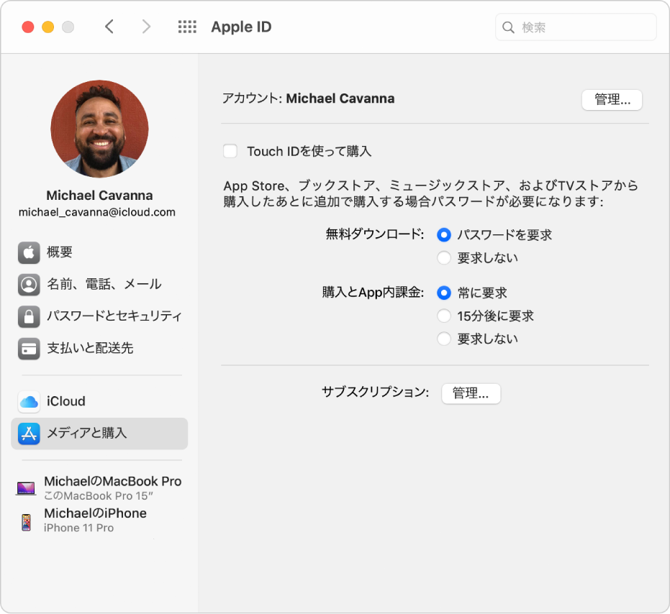This screenshot has height=614, width=670.
Task: Click 管理 next to アカウント
Action: coord(612,100)
